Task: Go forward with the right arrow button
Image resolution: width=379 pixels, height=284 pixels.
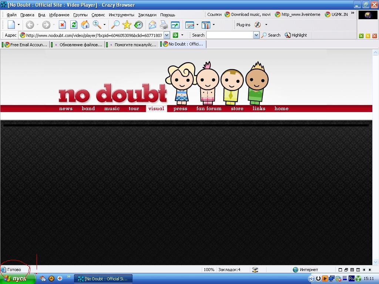Action: [46, 25]
